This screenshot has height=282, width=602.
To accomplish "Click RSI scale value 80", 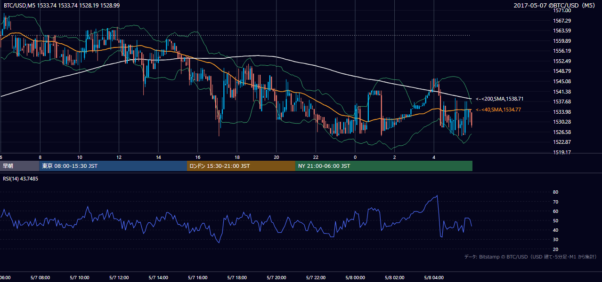I will click(x=555, y=192).
